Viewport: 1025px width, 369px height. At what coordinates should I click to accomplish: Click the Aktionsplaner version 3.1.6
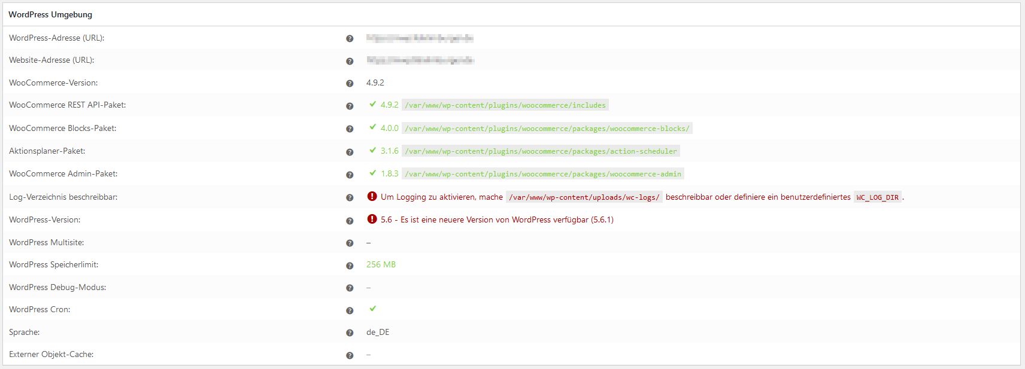click(x=390, y=151)
